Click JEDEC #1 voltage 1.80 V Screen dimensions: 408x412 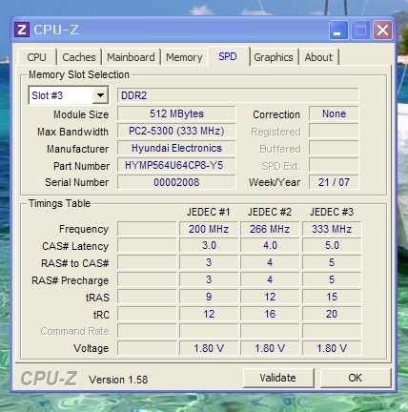pos(209,348)
